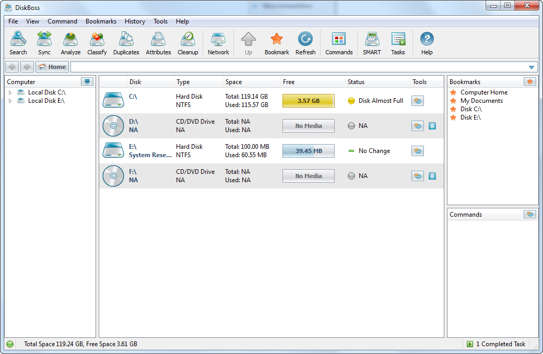Click the 3.57 GB free space bar
The image size is (543, 354).
[x=309, y=101]
